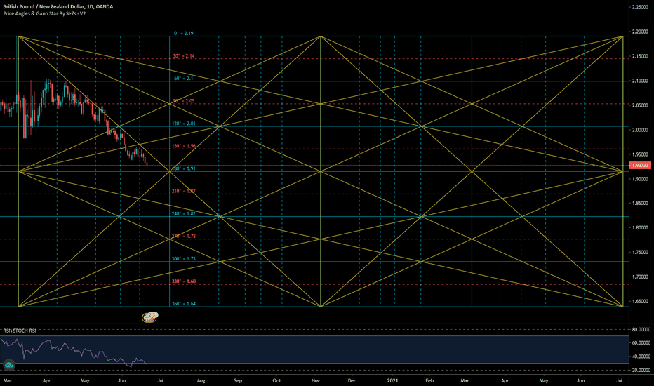Screen dimensions: 654x386
Task: Click the 150° = 1.96 angle label
Action: coord(184,146)
